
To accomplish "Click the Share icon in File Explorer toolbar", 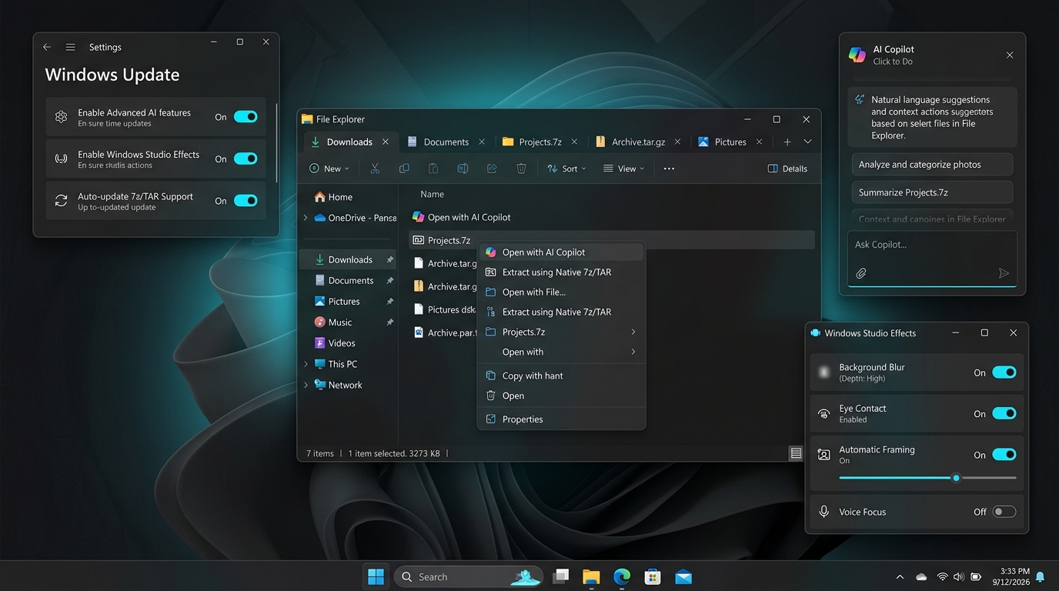I will [x=492, y=169].
